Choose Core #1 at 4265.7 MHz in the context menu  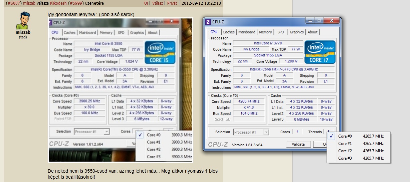click(x=359, y=144)
